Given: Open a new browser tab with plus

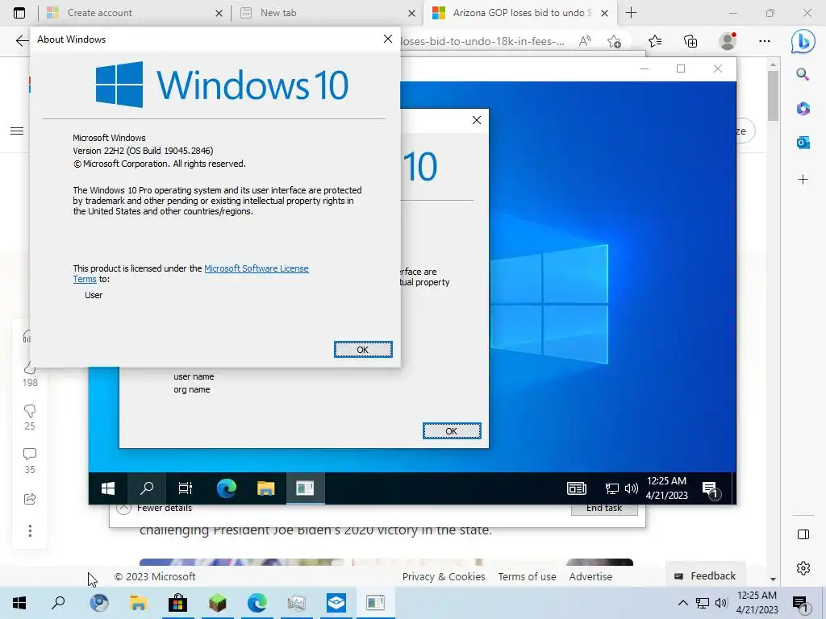Looking at the screenshot, I should pos(631,13).
